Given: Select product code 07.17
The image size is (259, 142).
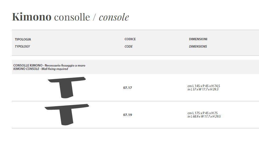Looking at the screenshot, I should [128, 88].
